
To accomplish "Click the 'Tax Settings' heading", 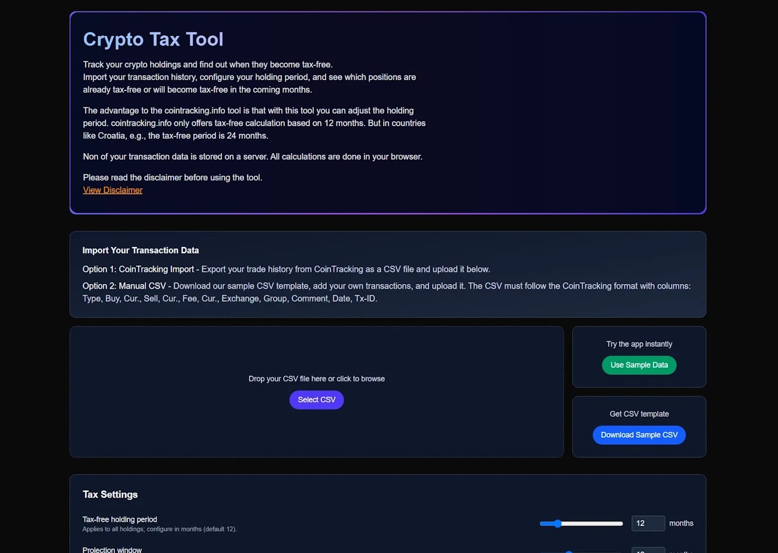I will [x=110, y=494].
